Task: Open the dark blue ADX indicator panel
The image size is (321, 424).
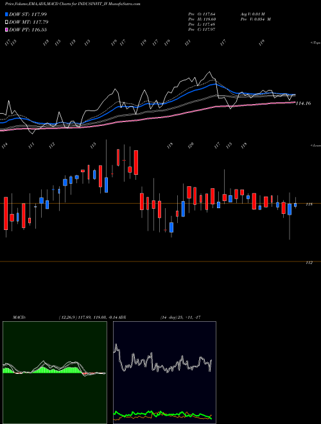Action: point(164,373)
